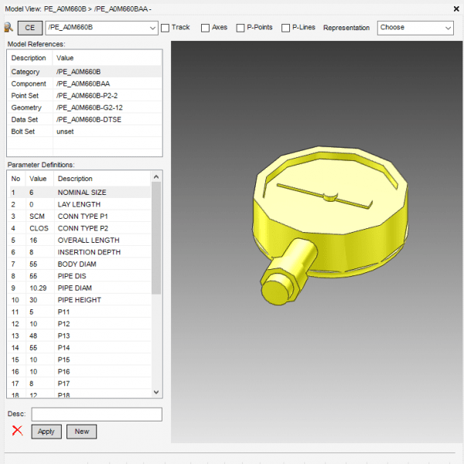Open the Representation dropdown
The height and width of the screenshot is (464, 464).
point(415,28)
